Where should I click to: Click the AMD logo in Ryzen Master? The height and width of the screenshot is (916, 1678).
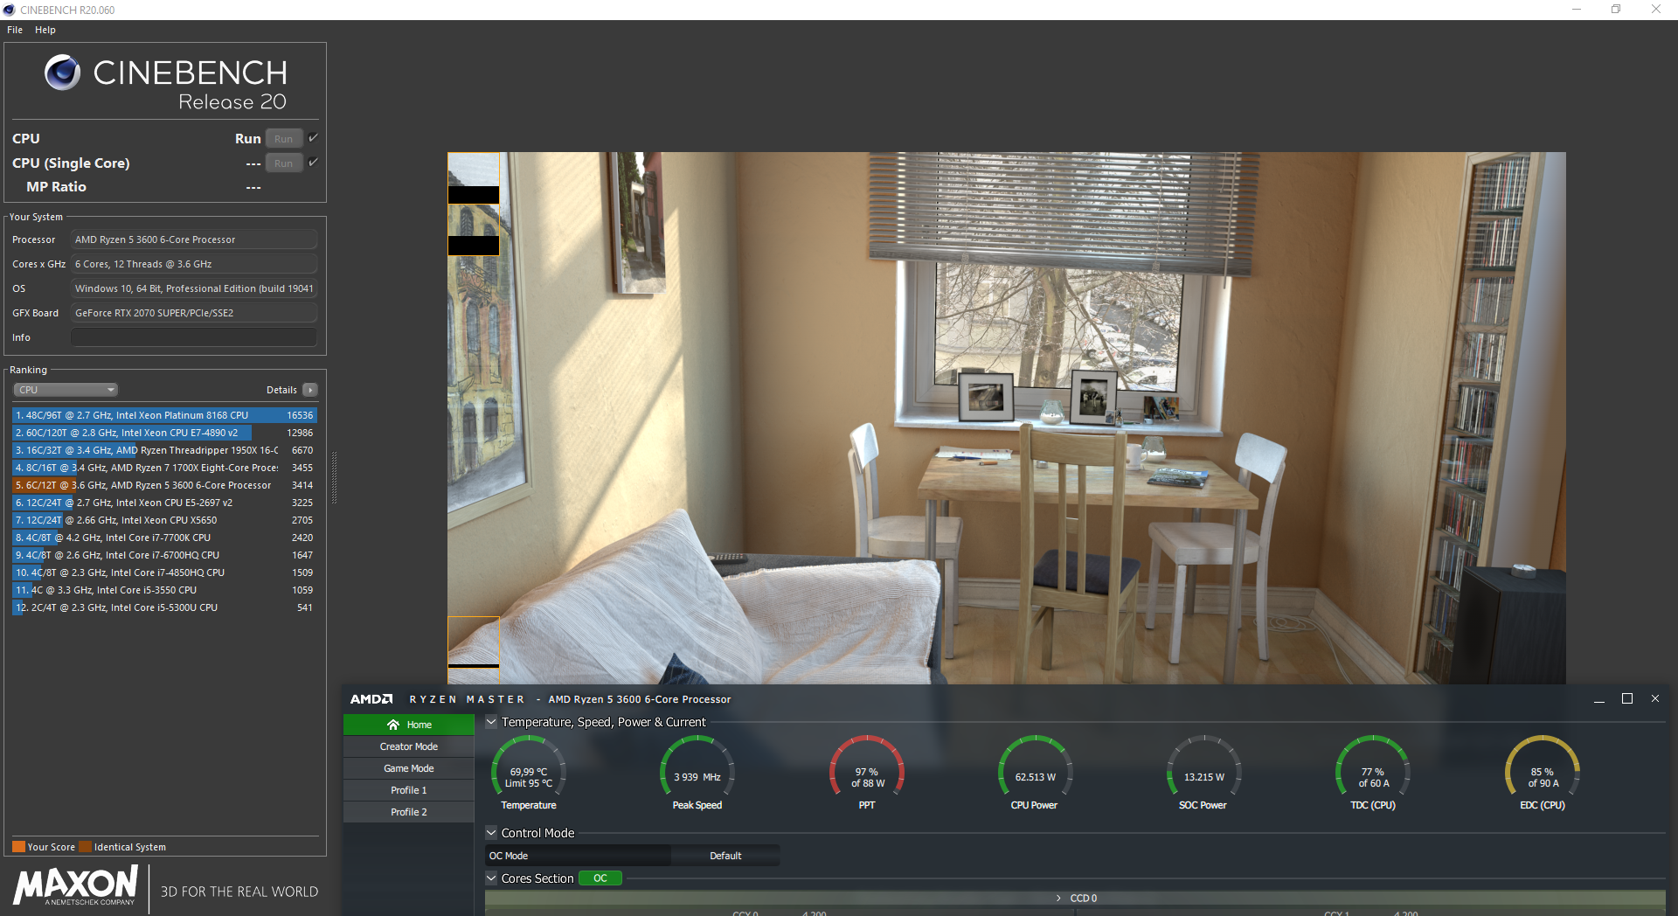coord(371,699)
